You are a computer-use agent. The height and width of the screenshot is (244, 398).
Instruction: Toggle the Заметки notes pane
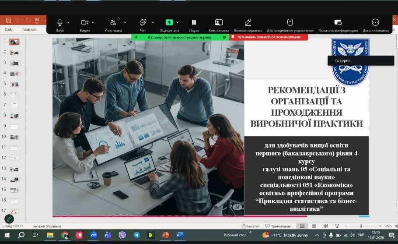click(250, 226)
